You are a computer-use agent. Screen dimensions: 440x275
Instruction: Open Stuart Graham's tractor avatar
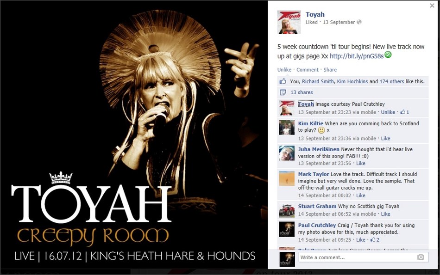coord(287,210)
